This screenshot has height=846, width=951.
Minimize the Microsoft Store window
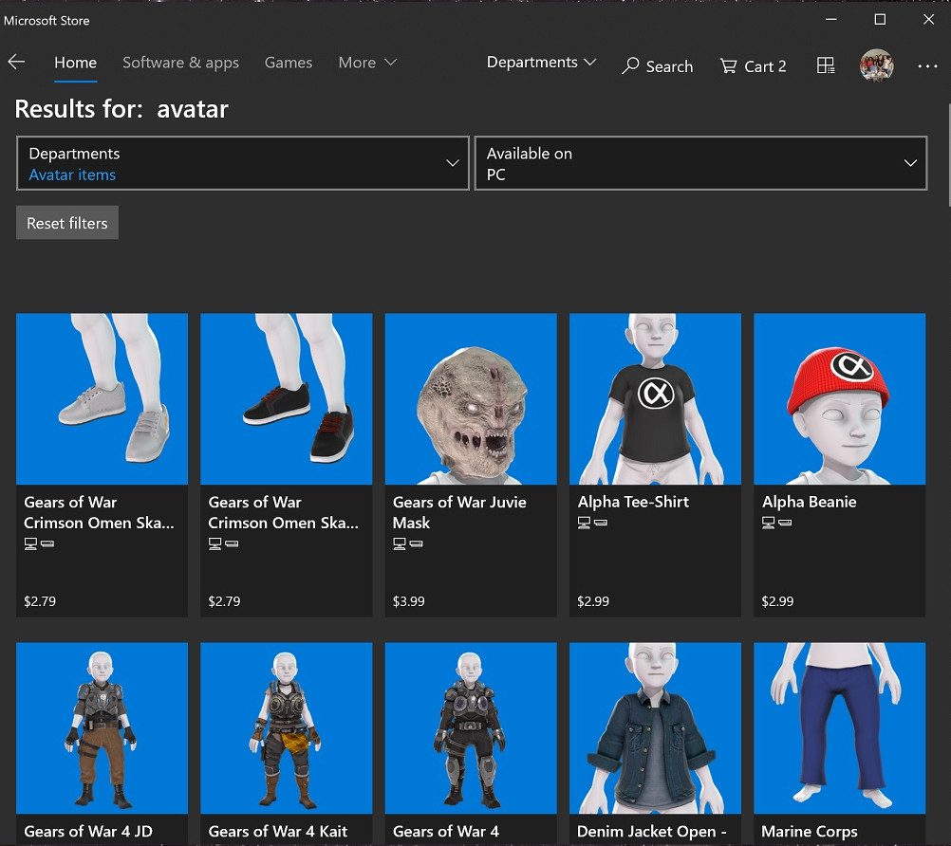coord(831,19)
